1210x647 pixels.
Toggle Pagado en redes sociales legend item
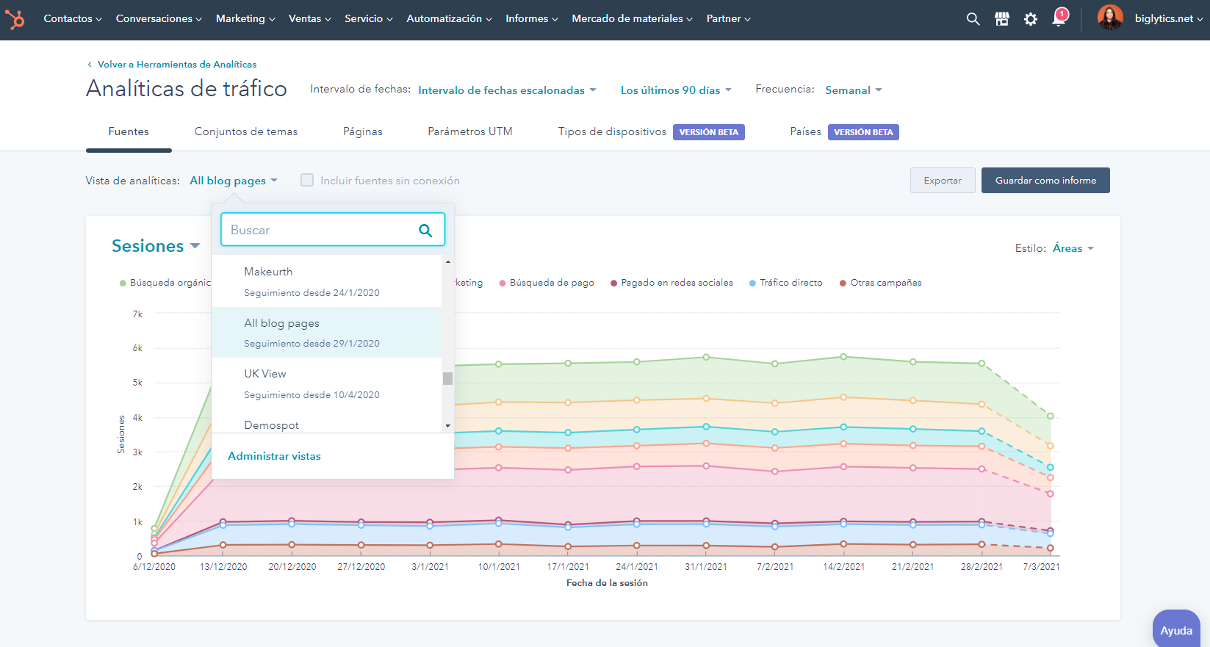[x=671, y=283]
